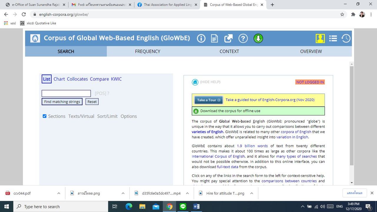Open the Options link
Image resolution: width=377 pixels, height=212 pixels.
tap(129, 116)
